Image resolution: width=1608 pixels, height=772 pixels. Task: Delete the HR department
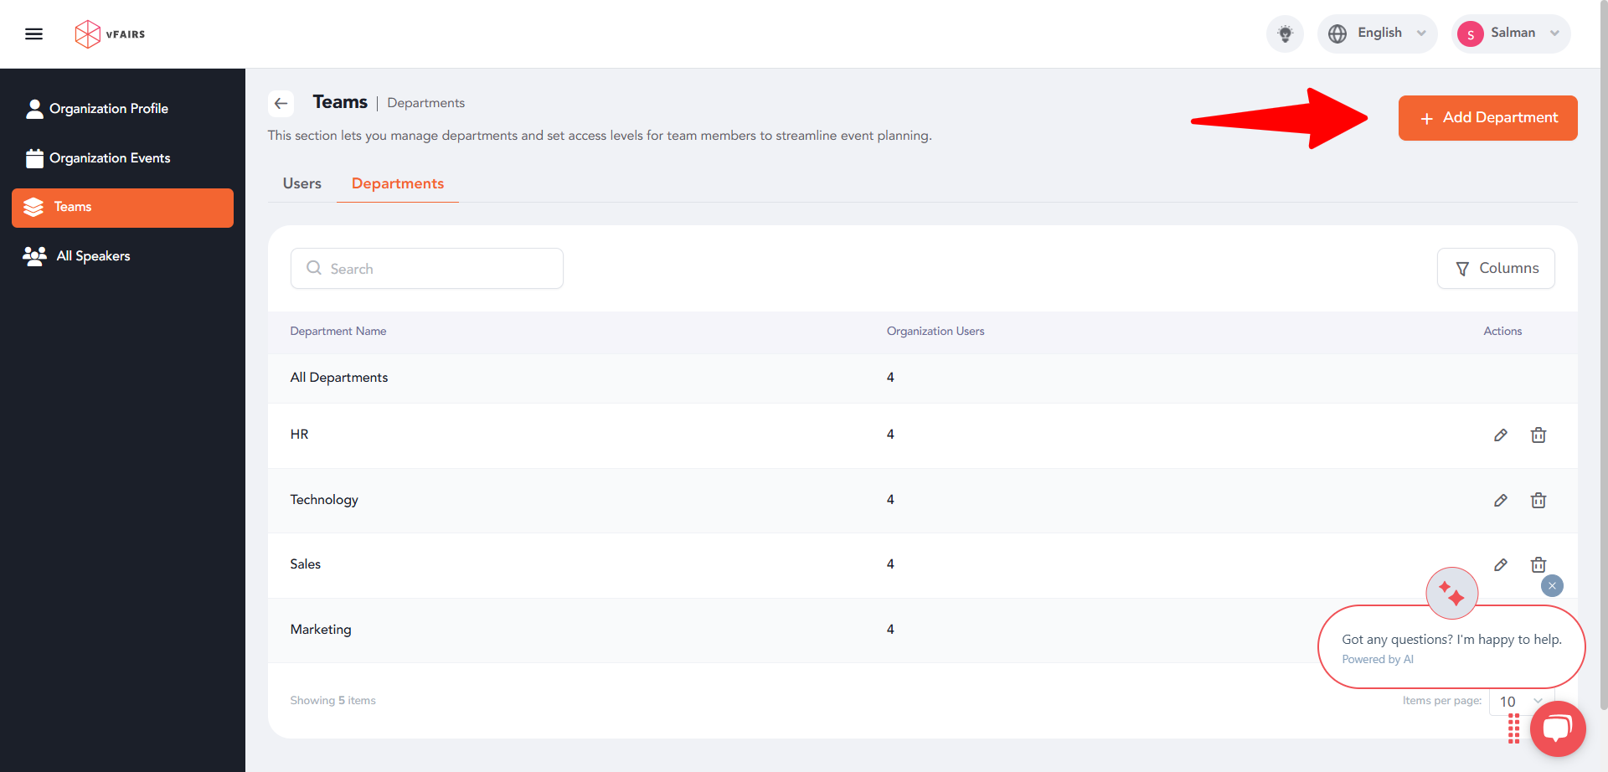coord(1538,435)
